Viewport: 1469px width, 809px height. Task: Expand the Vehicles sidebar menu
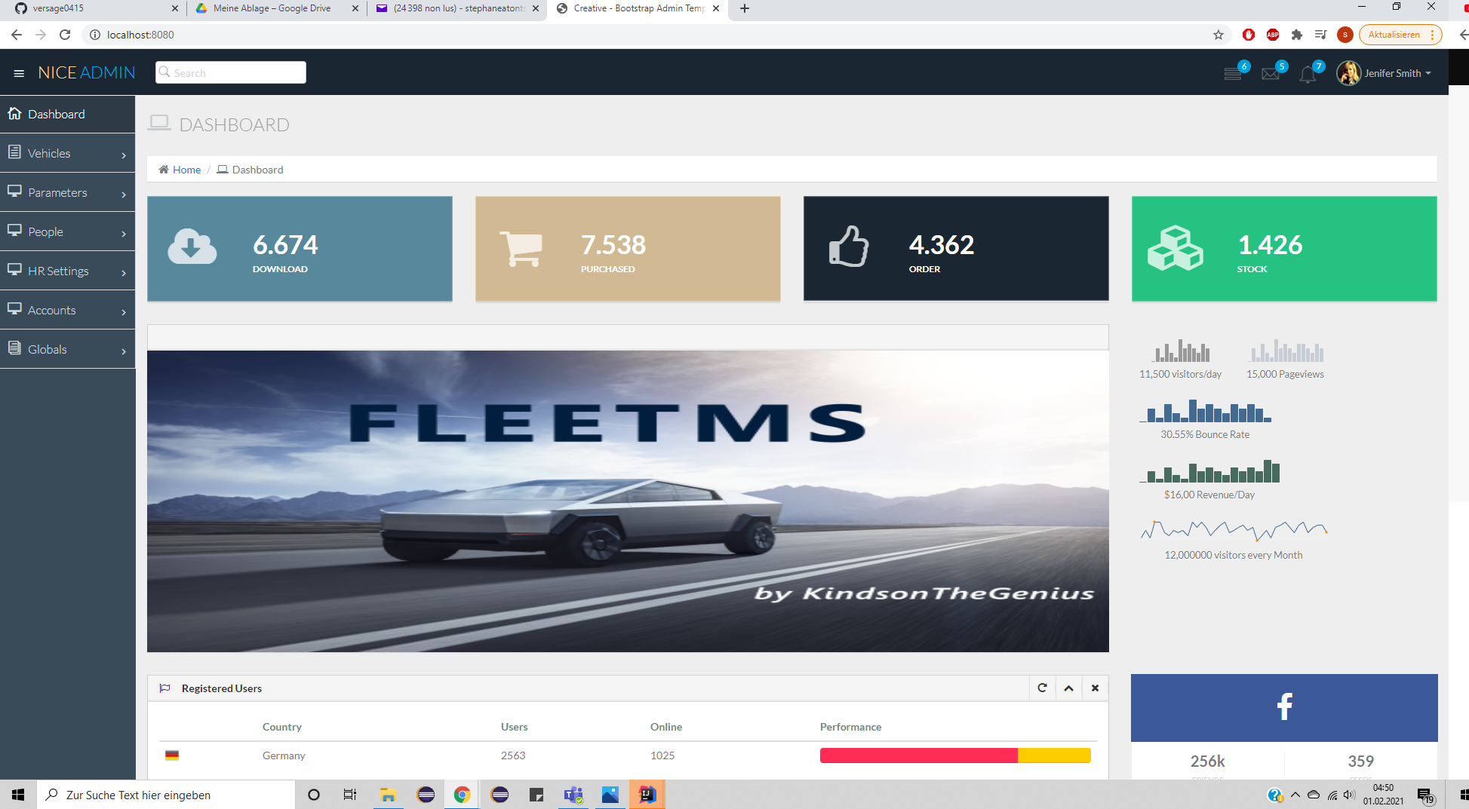(x=68, y=153)
